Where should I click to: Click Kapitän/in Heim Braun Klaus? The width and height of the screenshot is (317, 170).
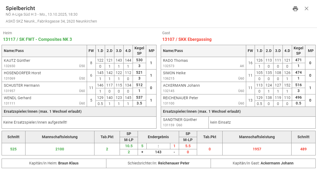tap(54, 163)
